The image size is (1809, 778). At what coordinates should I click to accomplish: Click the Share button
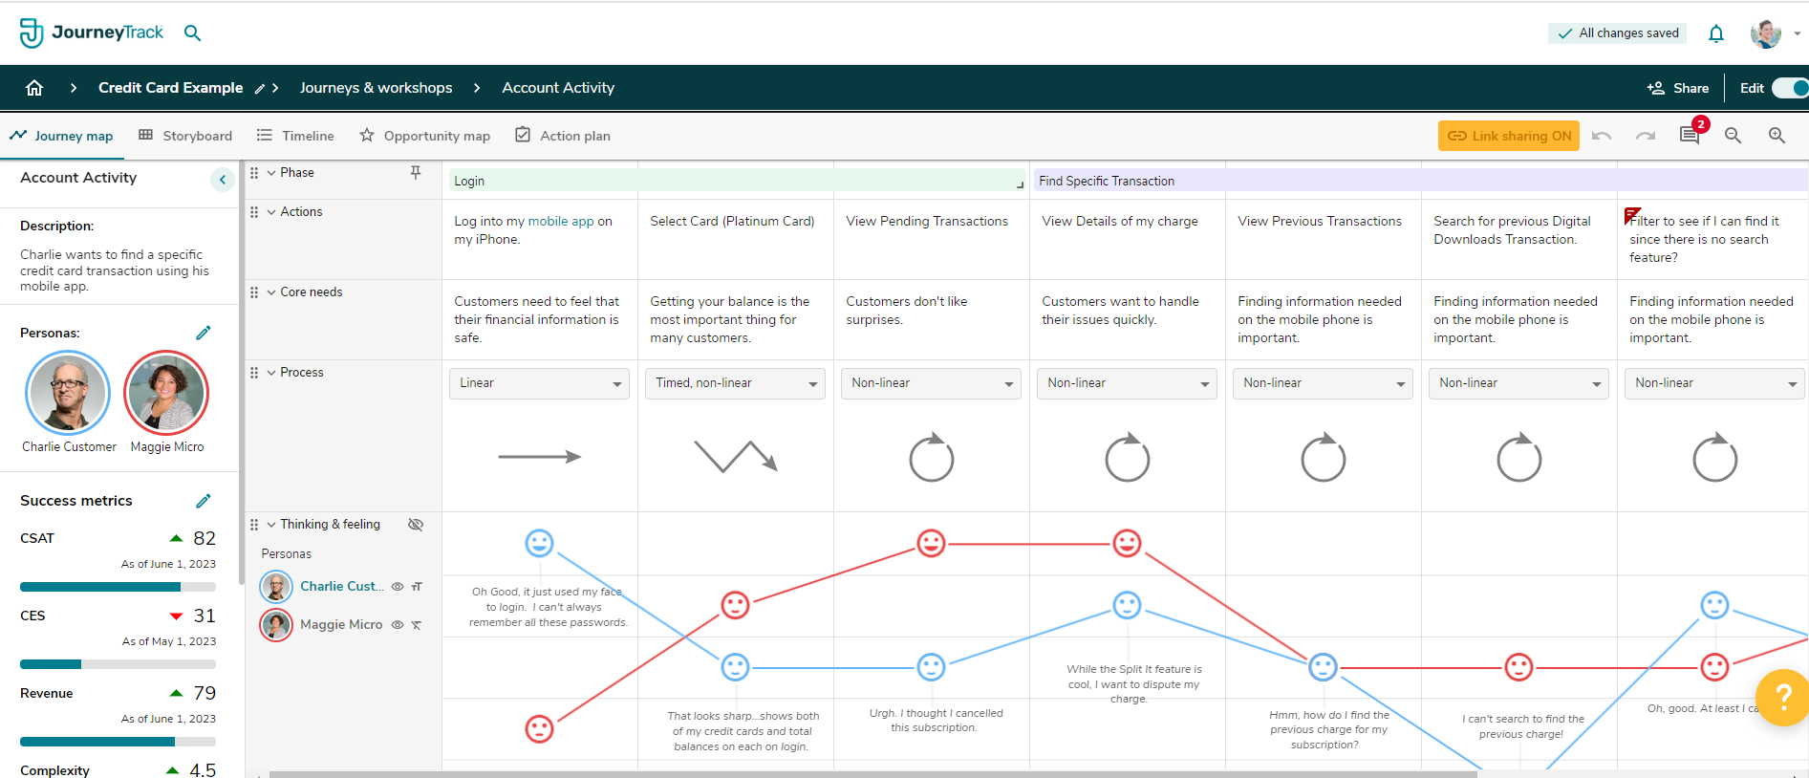coord(1678,88)
